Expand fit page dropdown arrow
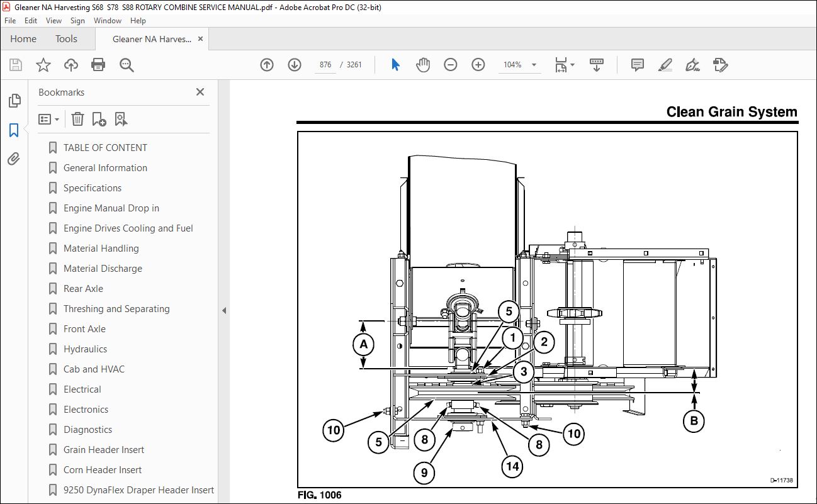 pos(572,65)
